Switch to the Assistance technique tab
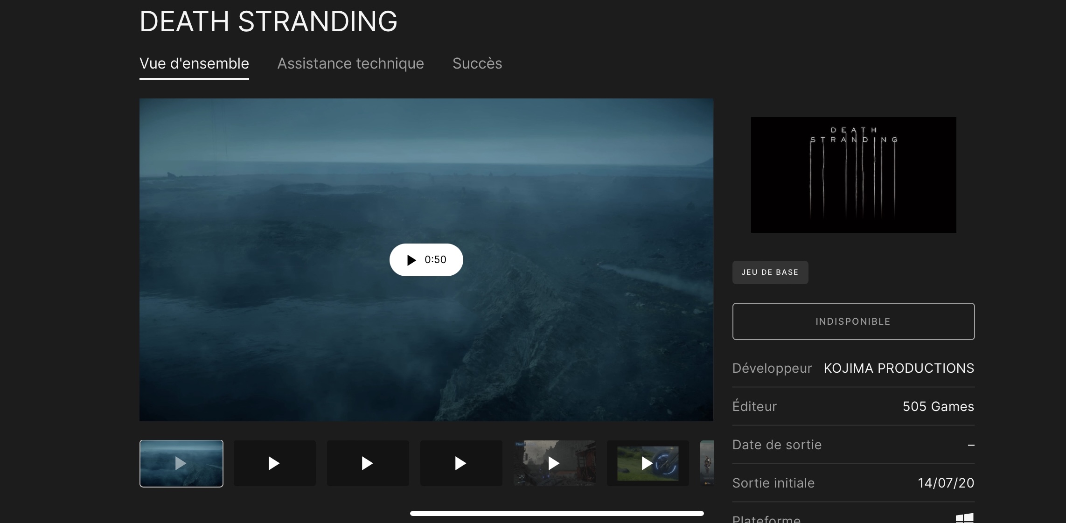1066x523 pixels. click(x=350, y=63)
